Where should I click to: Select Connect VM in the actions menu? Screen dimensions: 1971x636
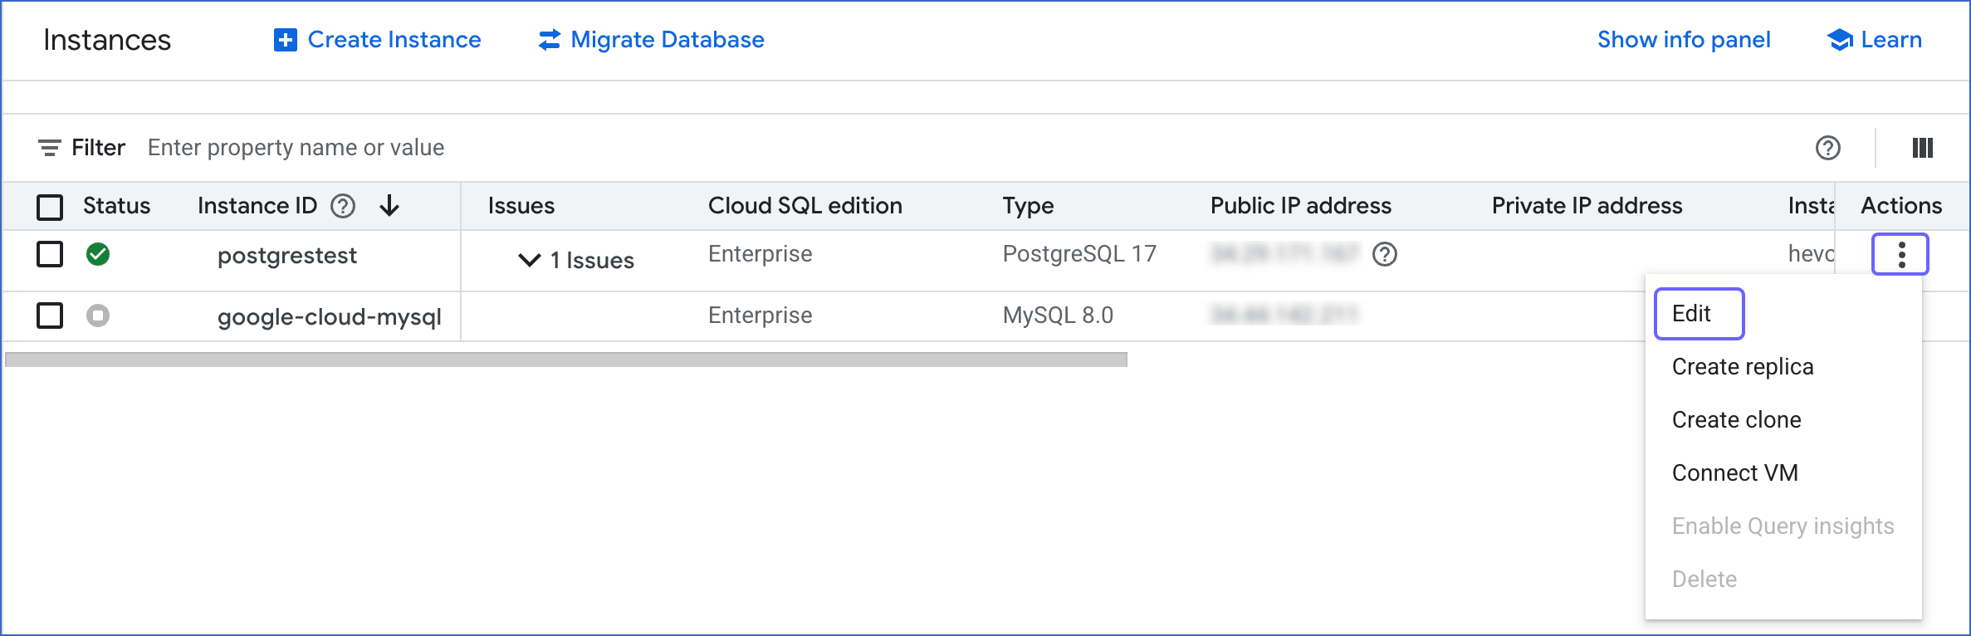click(1735, 473)
